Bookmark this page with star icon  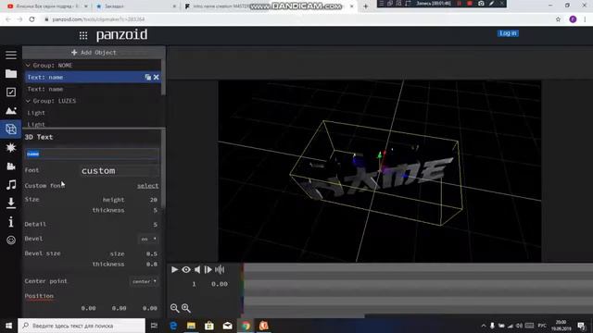[558, 19]
